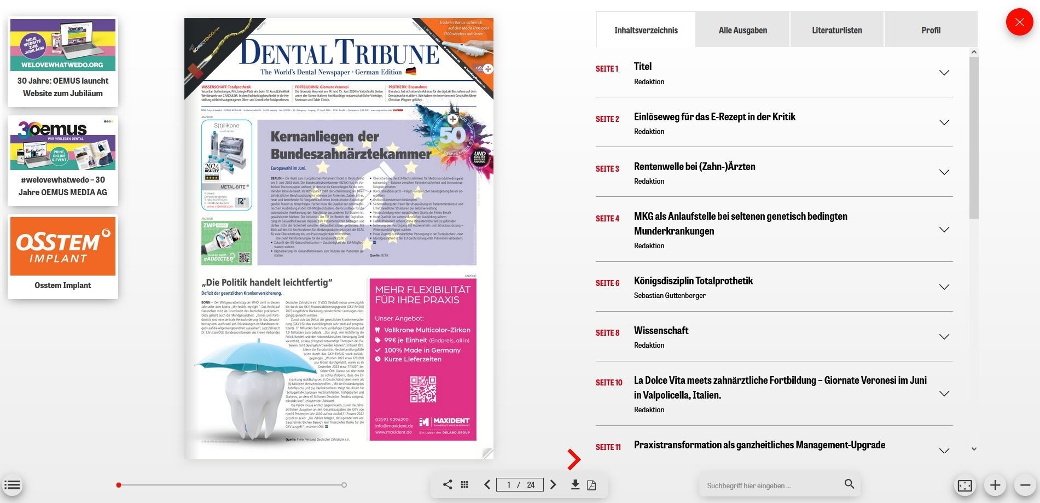Image resolution: width=1040 pixels, height=503 pixels.
Task: Go to next page arrow in toolbar
Action: [x=553, y=484]
